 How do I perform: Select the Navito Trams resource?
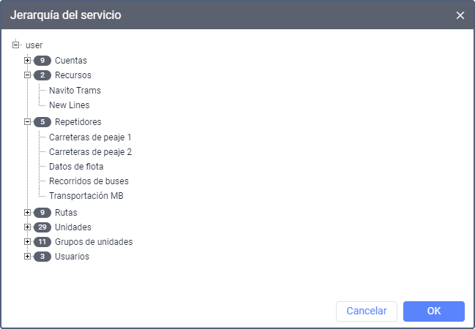(x=75, y=91)
